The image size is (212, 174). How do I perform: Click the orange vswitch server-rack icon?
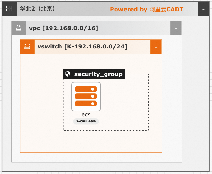click(x=27, y=47)
